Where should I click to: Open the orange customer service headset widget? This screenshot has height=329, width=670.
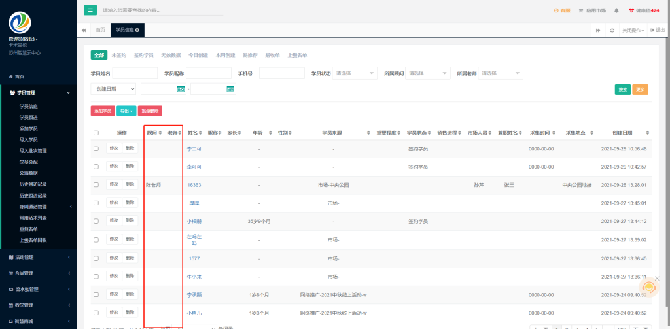[649, 286]
